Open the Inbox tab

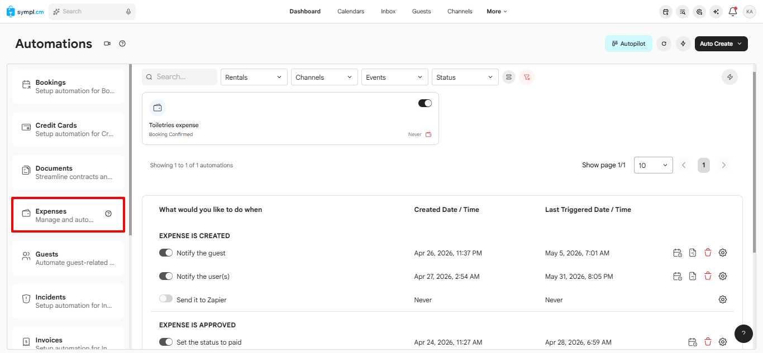point(388,11)
